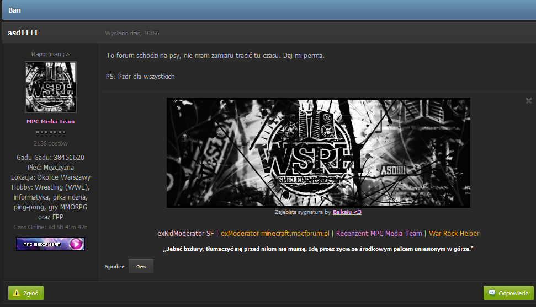Click the 'Spoiler' label
Screen dimensions: 536x307
point(114,266)
